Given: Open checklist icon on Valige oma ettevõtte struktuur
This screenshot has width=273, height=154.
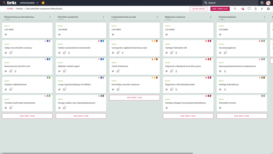Looking at the screenshot, I should pyautogui.click(x=11, y=53).
